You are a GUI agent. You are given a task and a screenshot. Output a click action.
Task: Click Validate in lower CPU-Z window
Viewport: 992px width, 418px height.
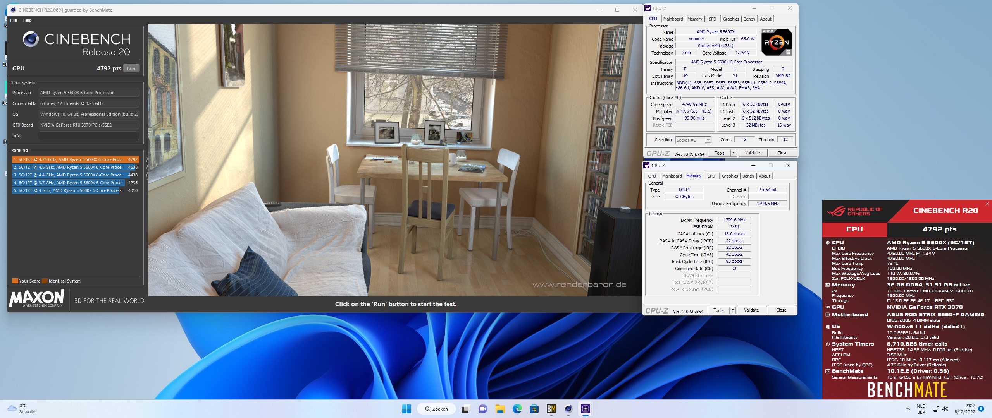[x=751, y=310]
